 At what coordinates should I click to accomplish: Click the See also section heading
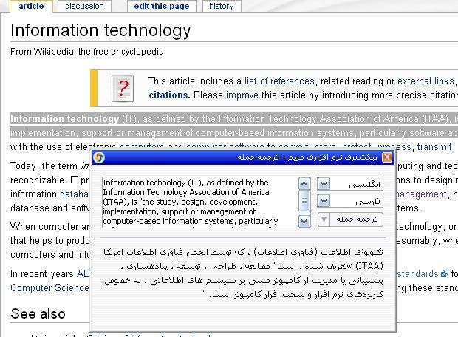[38, 313]
